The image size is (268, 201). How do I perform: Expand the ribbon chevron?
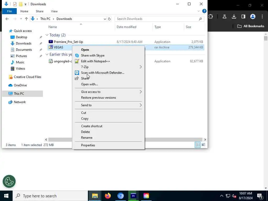coord(198,11)
